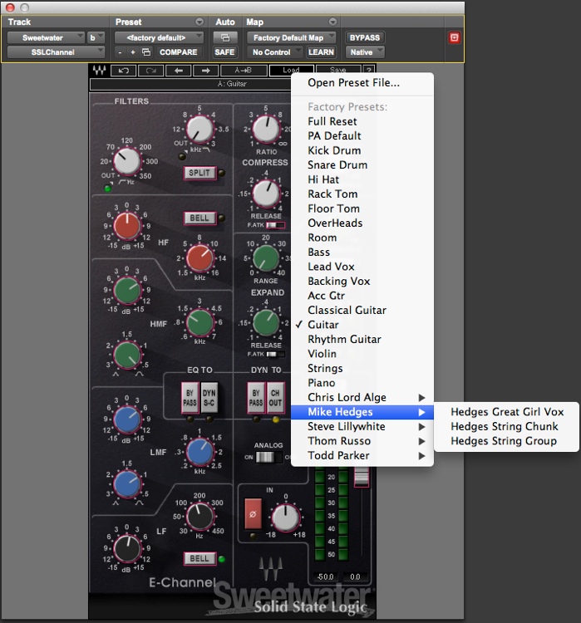The height and width of the screenshot is (623, 581).
Task: Toggle the EQ to DYN S-C button
Action: (209, 398)
